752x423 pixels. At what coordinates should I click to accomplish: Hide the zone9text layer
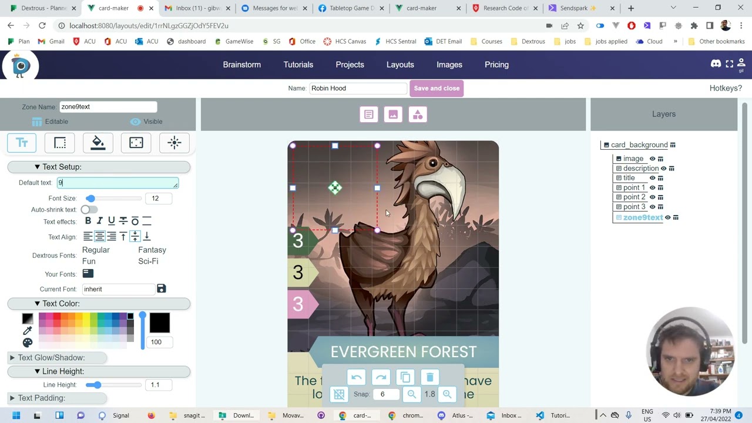click(667, 218)
